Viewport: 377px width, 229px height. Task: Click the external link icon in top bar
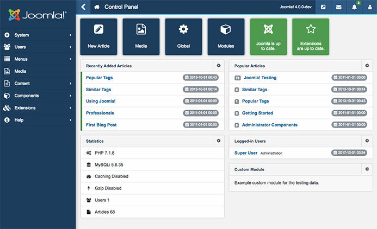pos(323,7)
